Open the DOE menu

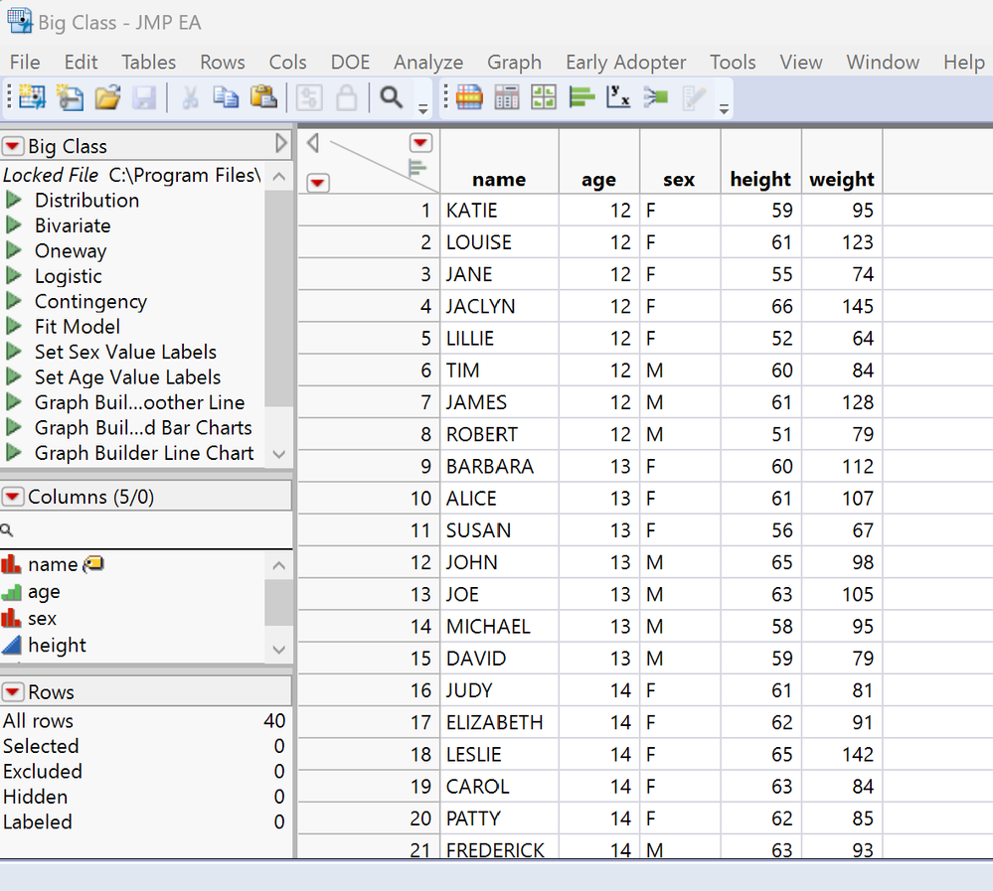(x=350, y=62)
